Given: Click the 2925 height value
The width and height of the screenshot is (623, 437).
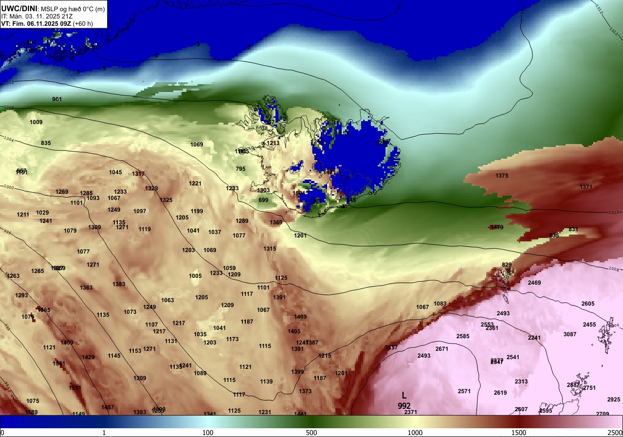Looking at the screenshot, I should click(614, 400).
